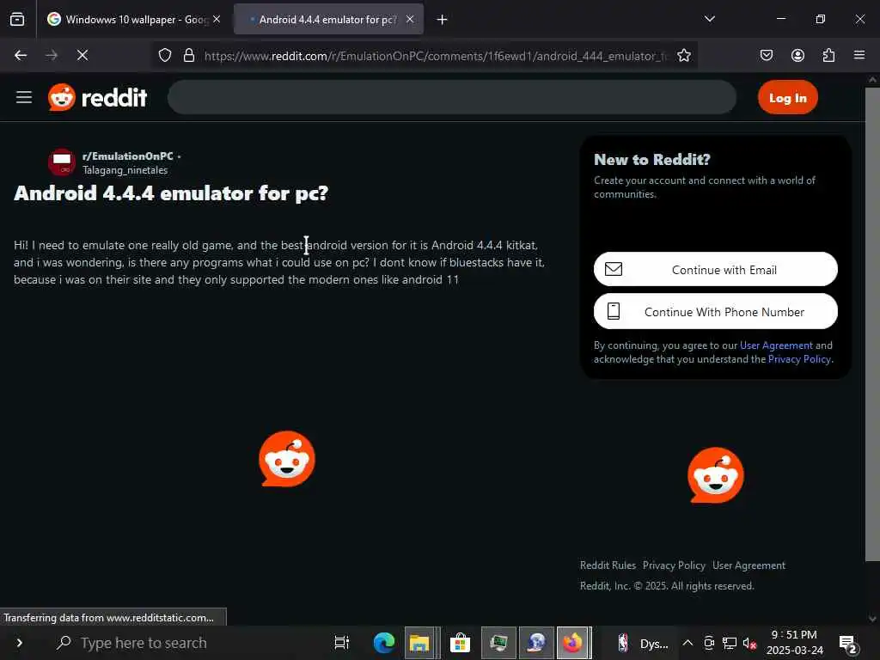Switch to Firefox taskbar icon
The image size is (880, 660).
tap(573, 643)
